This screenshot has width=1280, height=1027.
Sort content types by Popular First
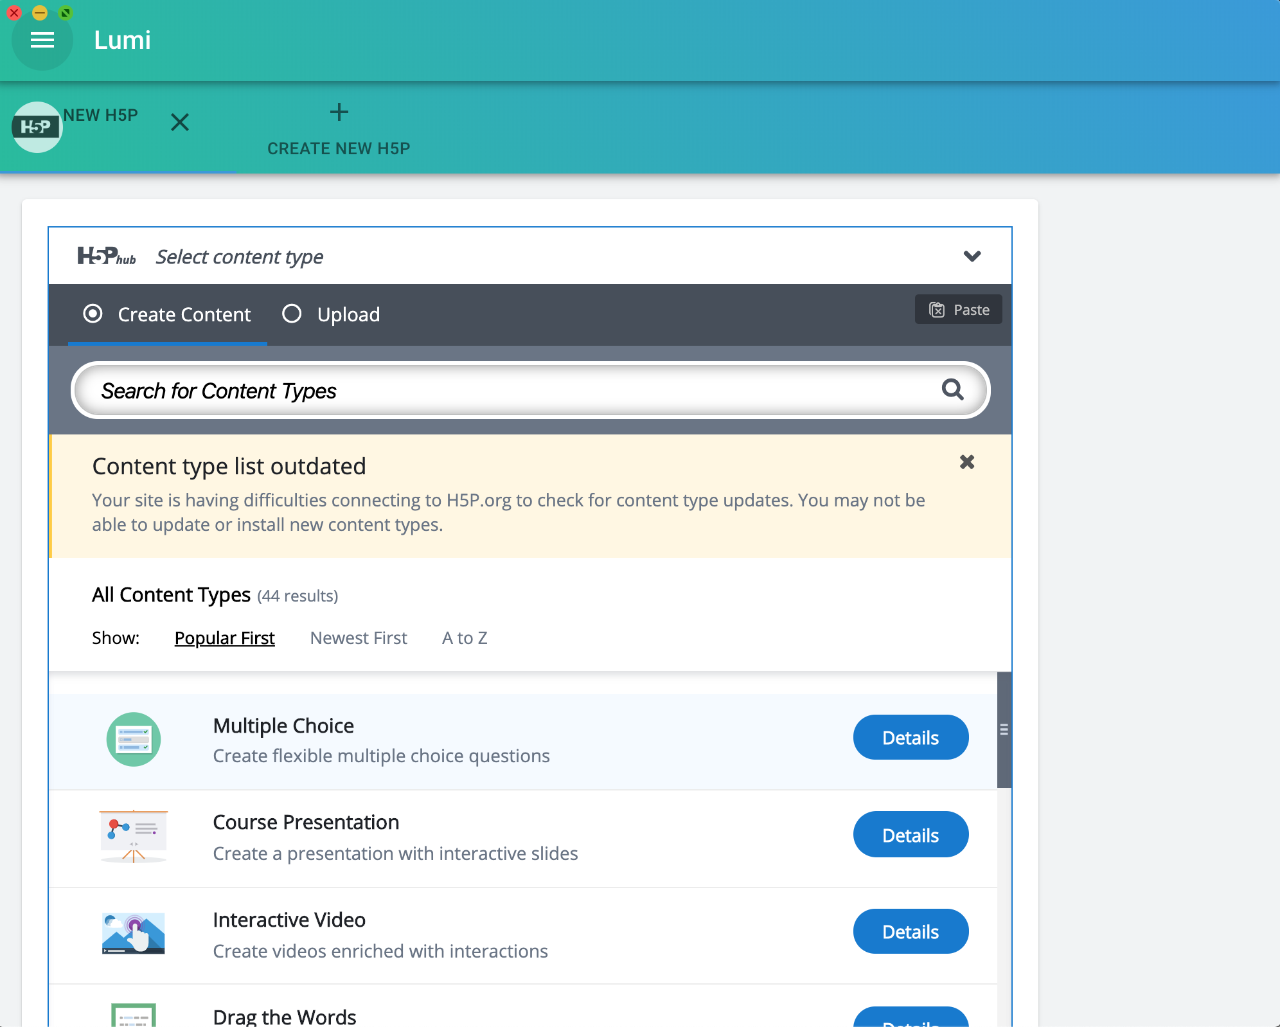click(224, 638)
